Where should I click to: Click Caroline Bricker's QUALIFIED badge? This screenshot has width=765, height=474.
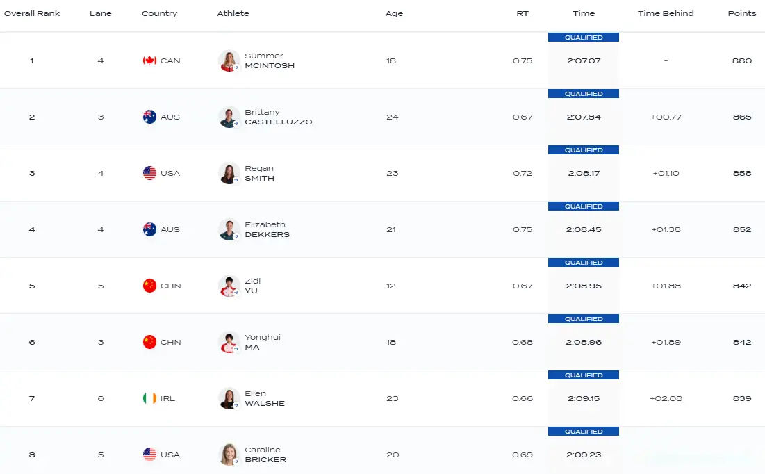[584, 432]
